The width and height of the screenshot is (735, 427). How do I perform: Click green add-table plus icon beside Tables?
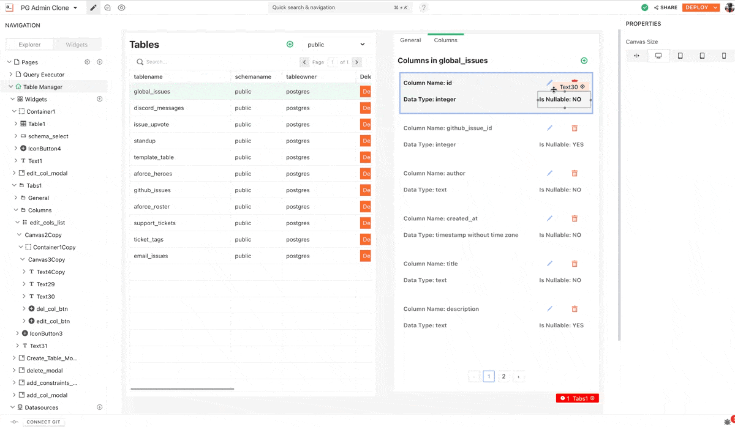click(290, 45)
